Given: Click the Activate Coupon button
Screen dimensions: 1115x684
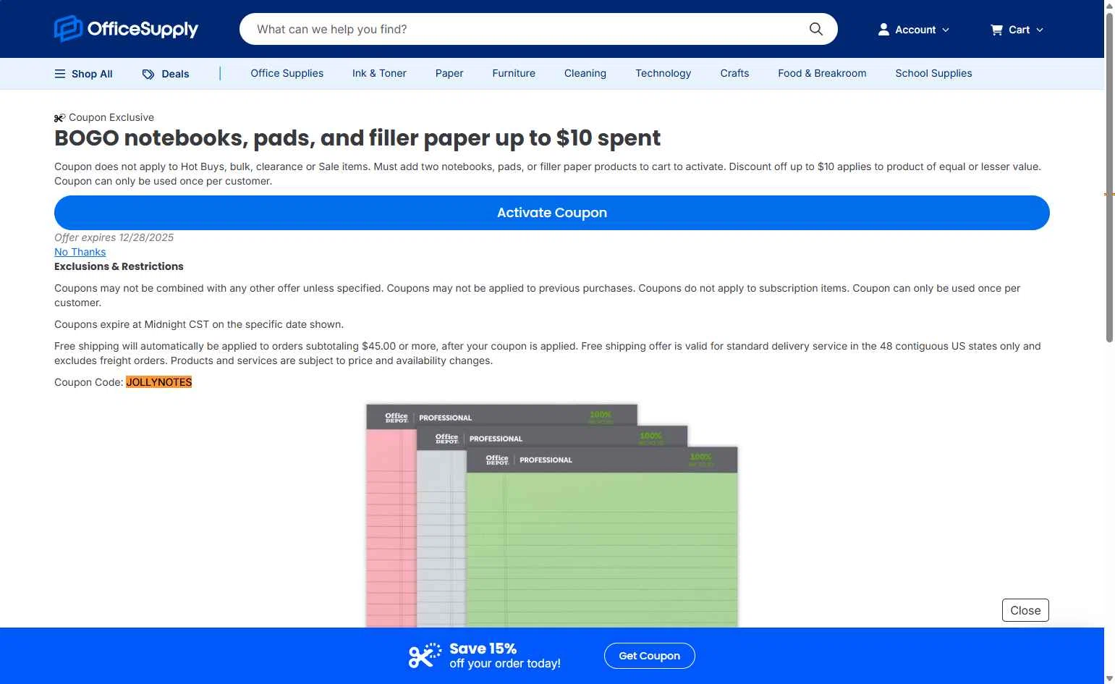Looking at the screenshot, I should click(x=552, y=213).
